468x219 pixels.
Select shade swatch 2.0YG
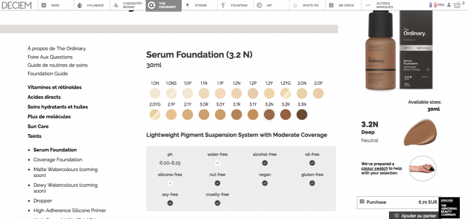click(155, 114)
